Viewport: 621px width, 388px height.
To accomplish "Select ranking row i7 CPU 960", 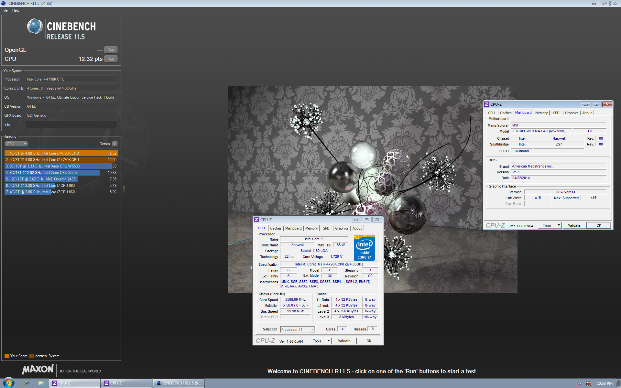I will pyautogui.click(x=61, y=186).
